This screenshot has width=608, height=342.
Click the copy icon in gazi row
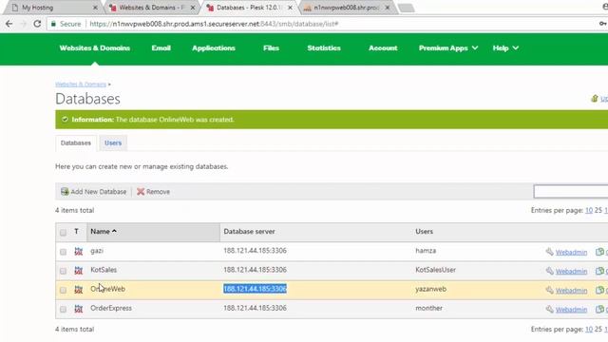tap(599, 252)
